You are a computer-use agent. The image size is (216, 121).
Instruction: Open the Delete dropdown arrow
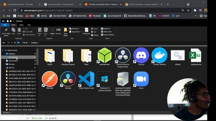tap(52, 35)
